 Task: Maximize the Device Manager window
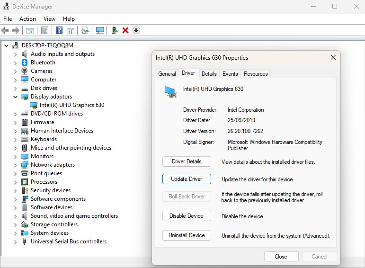click(335, 6)
